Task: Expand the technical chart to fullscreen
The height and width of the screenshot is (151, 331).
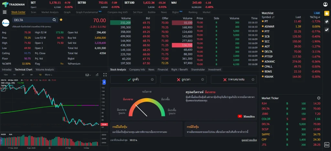Action: [105, 75]
